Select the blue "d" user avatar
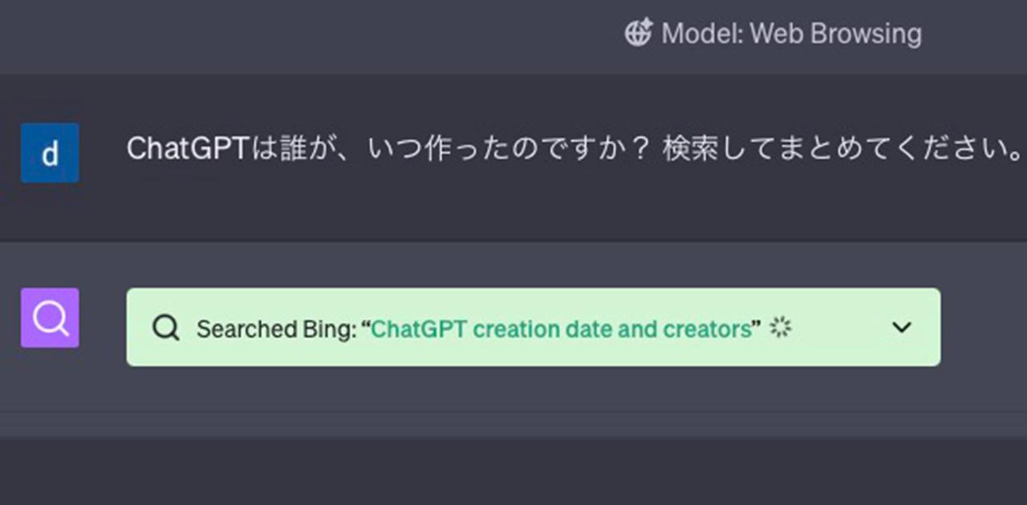 pos(50,152)
